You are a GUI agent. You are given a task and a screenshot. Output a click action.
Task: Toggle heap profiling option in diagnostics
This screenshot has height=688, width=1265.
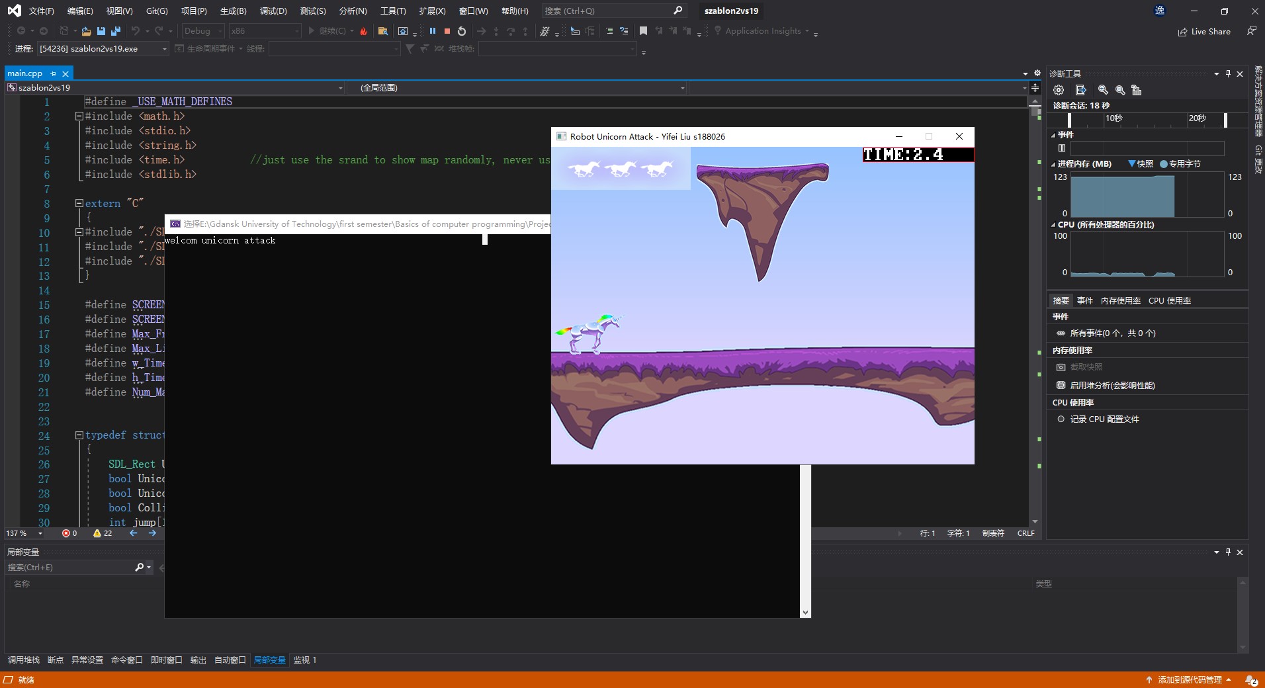tap(1112, 385)
